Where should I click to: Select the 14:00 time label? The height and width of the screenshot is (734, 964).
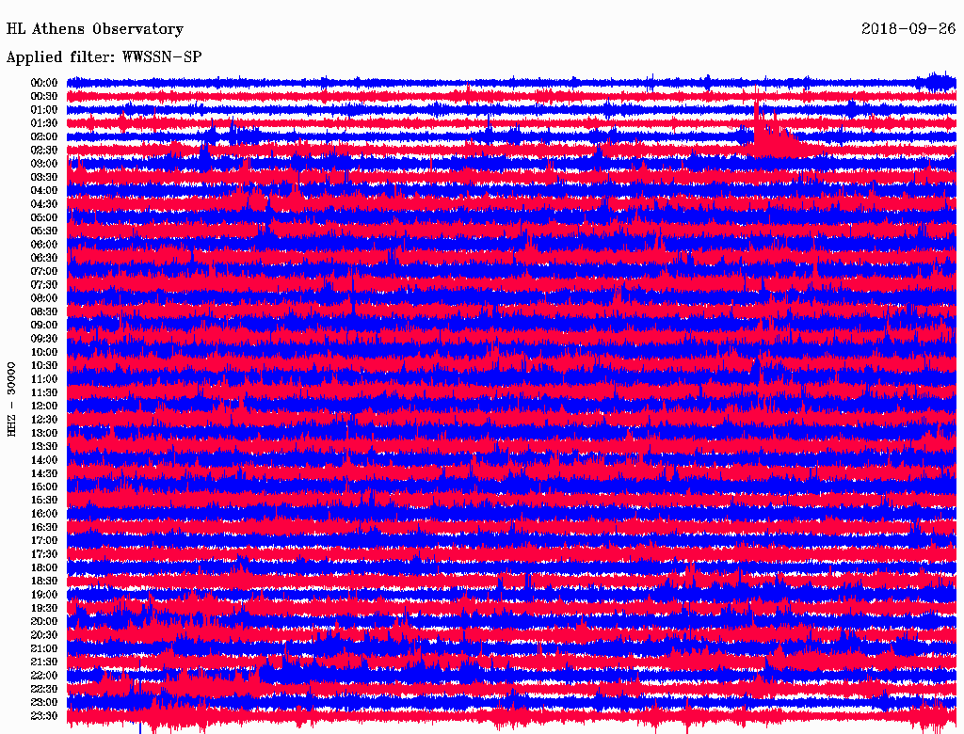coord(44,460)
